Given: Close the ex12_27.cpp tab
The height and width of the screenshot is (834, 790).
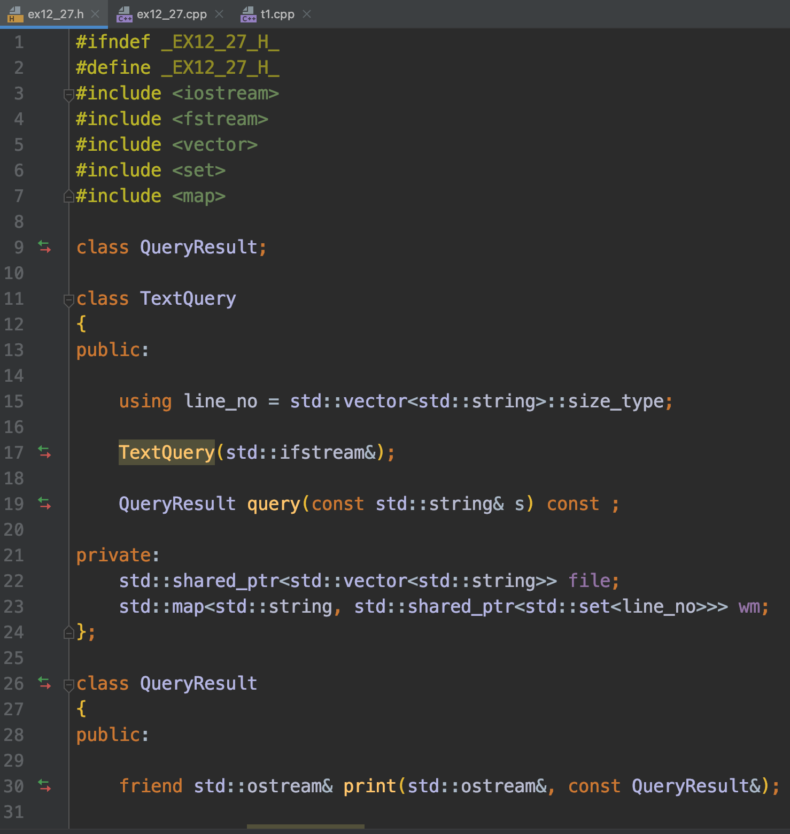Looking at the screenshot, I should tap(219, 14).
